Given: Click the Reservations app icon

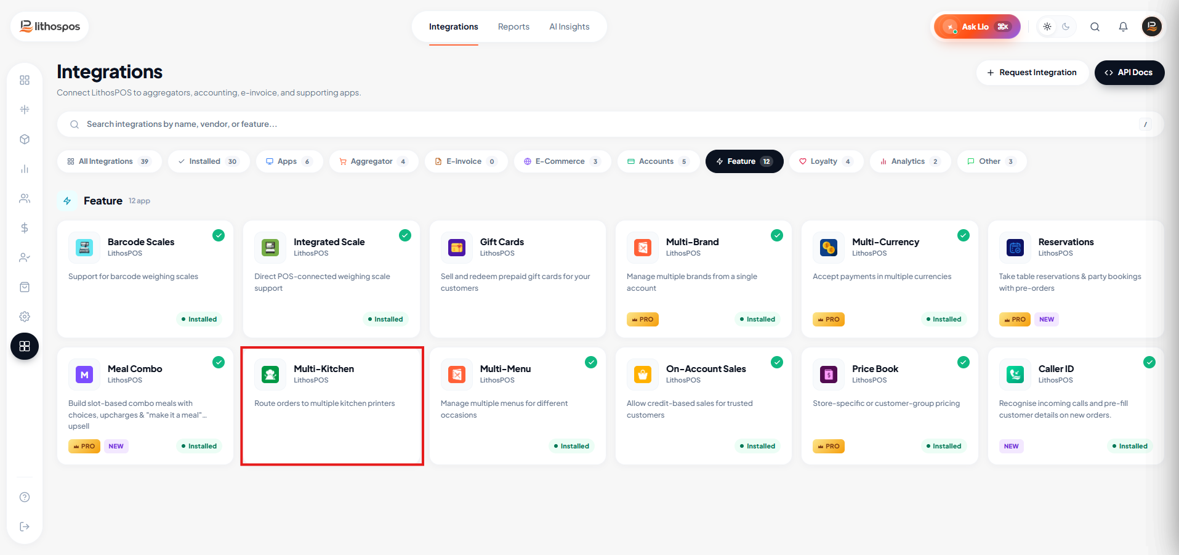Looking at the screenshot, I should [1015, 248].
